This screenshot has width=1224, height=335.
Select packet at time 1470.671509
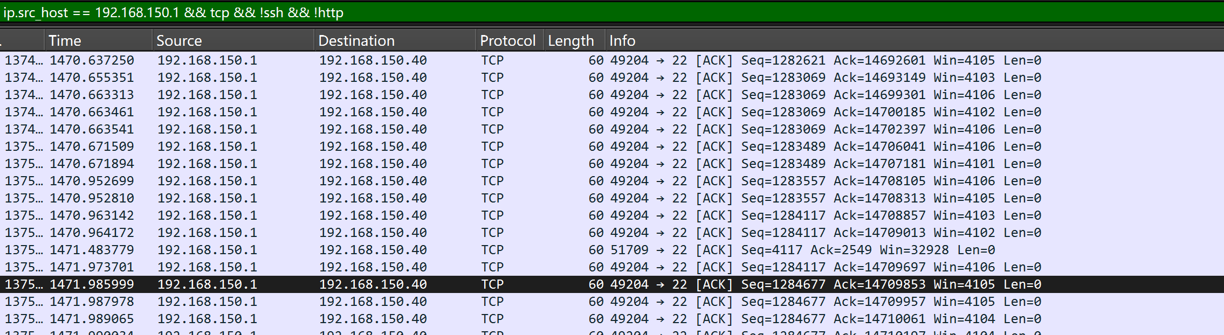(612, 146)
